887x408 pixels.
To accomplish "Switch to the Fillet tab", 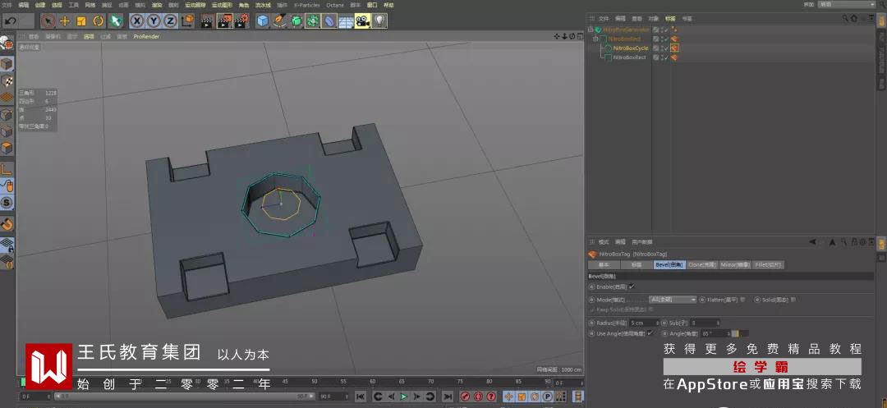I will click(768, 264).
